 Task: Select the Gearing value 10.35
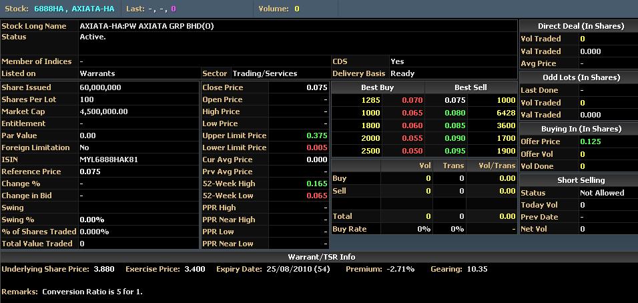tap(476, 269)
